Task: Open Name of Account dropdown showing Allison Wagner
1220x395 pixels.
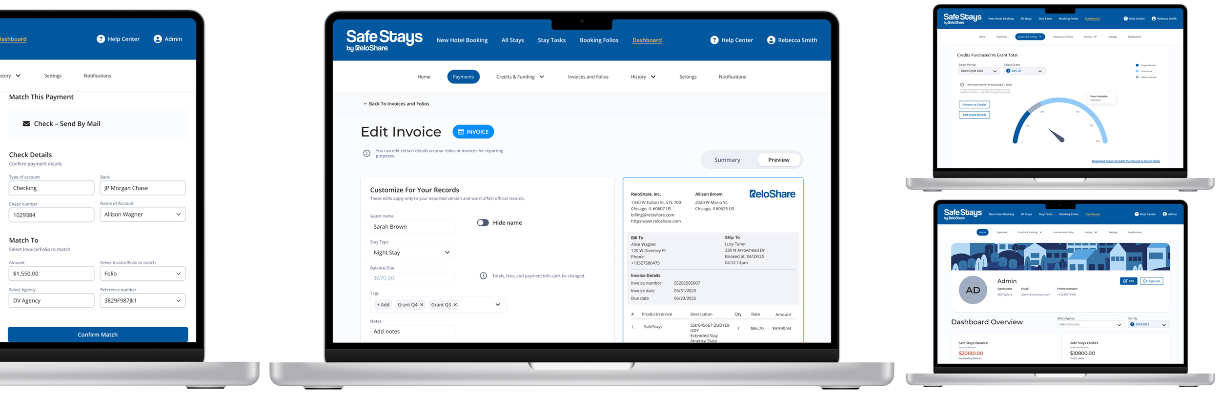Action: 142,214
